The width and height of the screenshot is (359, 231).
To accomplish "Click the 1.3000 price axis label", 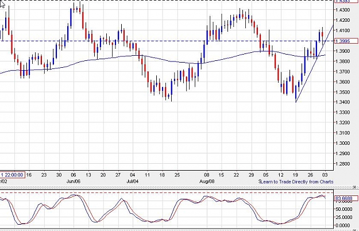I will coord(343,143).
